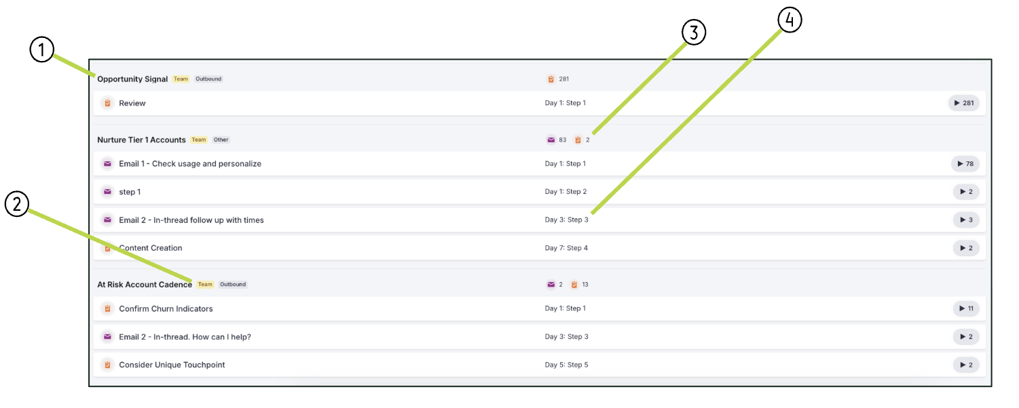
Task: Select the Review step name
Action: (x=132, y=103)
